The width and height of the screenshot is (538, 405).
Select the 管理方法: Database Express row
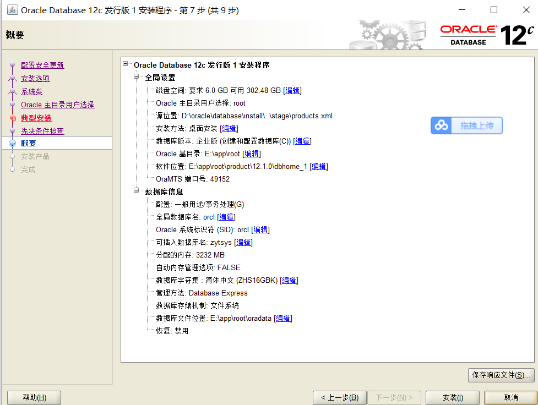tap(202, 293)
